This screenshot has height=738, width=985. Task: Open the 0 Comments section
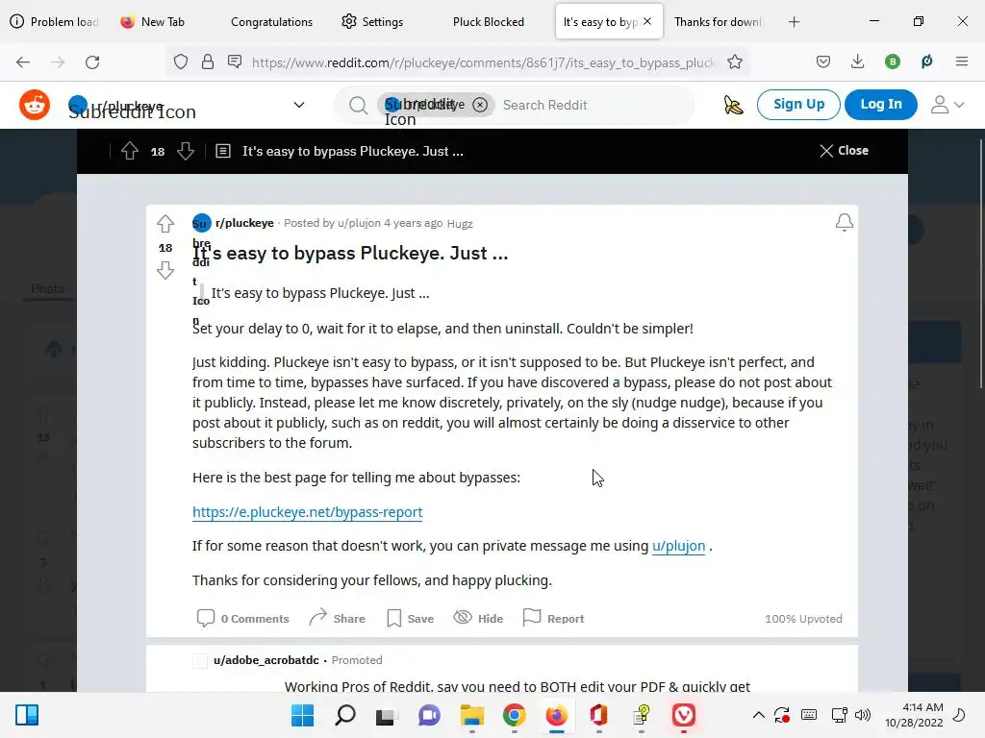[243, 618]
